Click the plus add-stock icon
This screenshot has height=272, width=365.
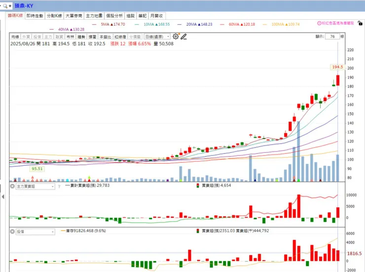pyautogui.click(x=10, y=6)
